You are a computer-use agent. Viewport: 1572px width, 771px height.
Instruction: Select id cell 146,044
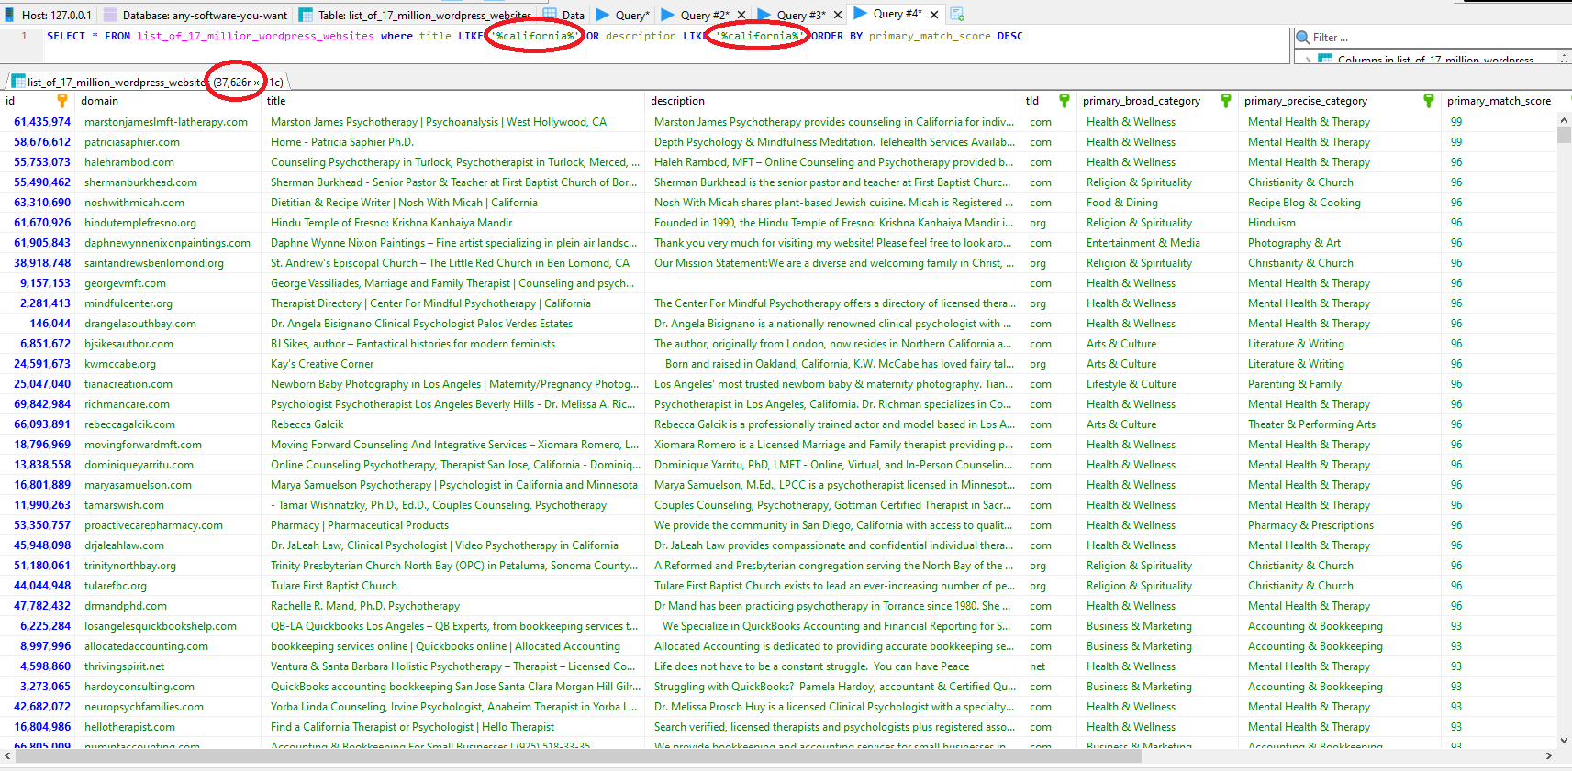50,324
